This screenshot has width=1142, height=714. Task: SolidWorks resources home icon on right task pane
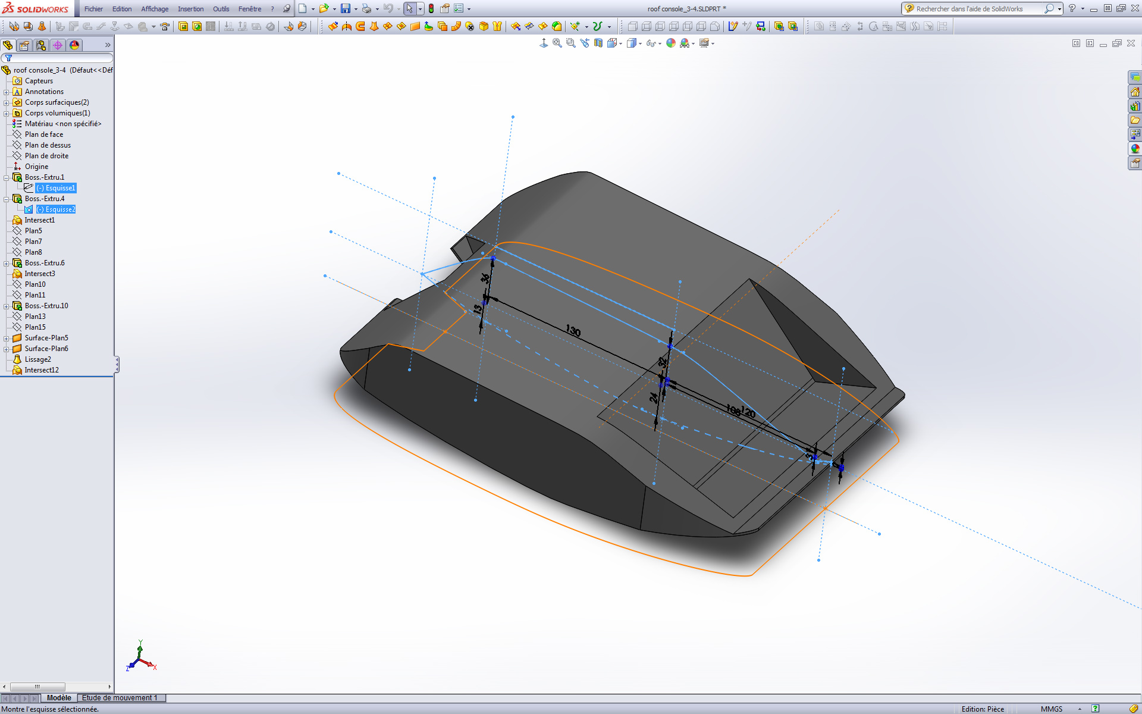tap(1135, 92)
